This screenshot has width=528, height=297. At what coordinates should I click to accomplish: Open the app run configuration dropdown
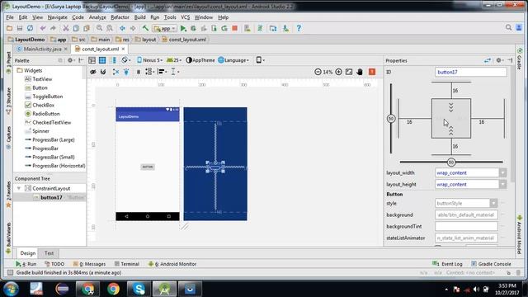point(164,28)
